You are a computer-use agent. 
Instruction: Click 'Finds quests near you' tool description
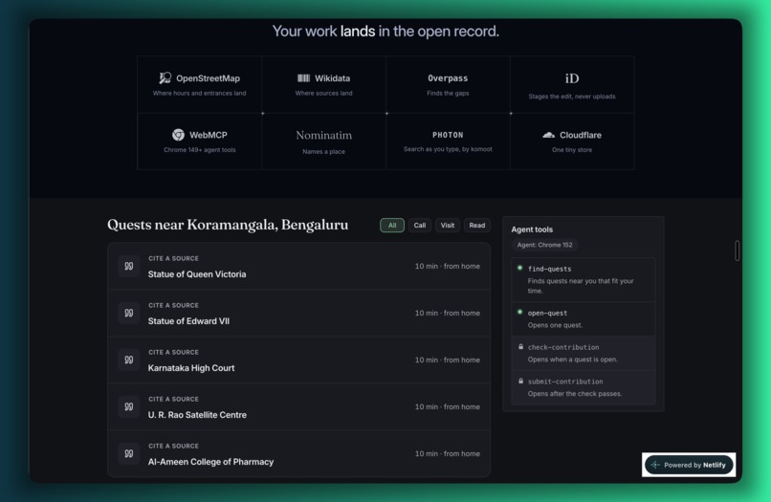pyautogui.click(x=581, y=286)
